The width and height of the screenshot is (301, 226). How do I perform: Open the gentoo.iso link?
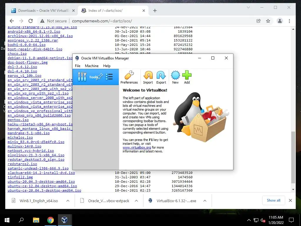pyautogui.click(x=18, y=120)
